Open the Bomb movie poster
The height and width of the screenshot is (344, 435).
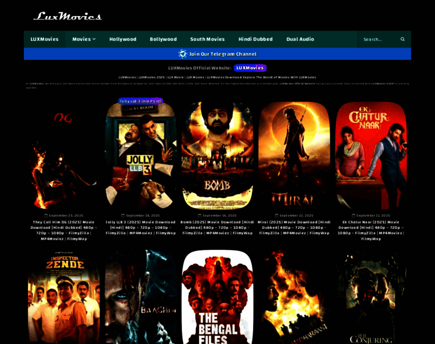click(217, 155)
